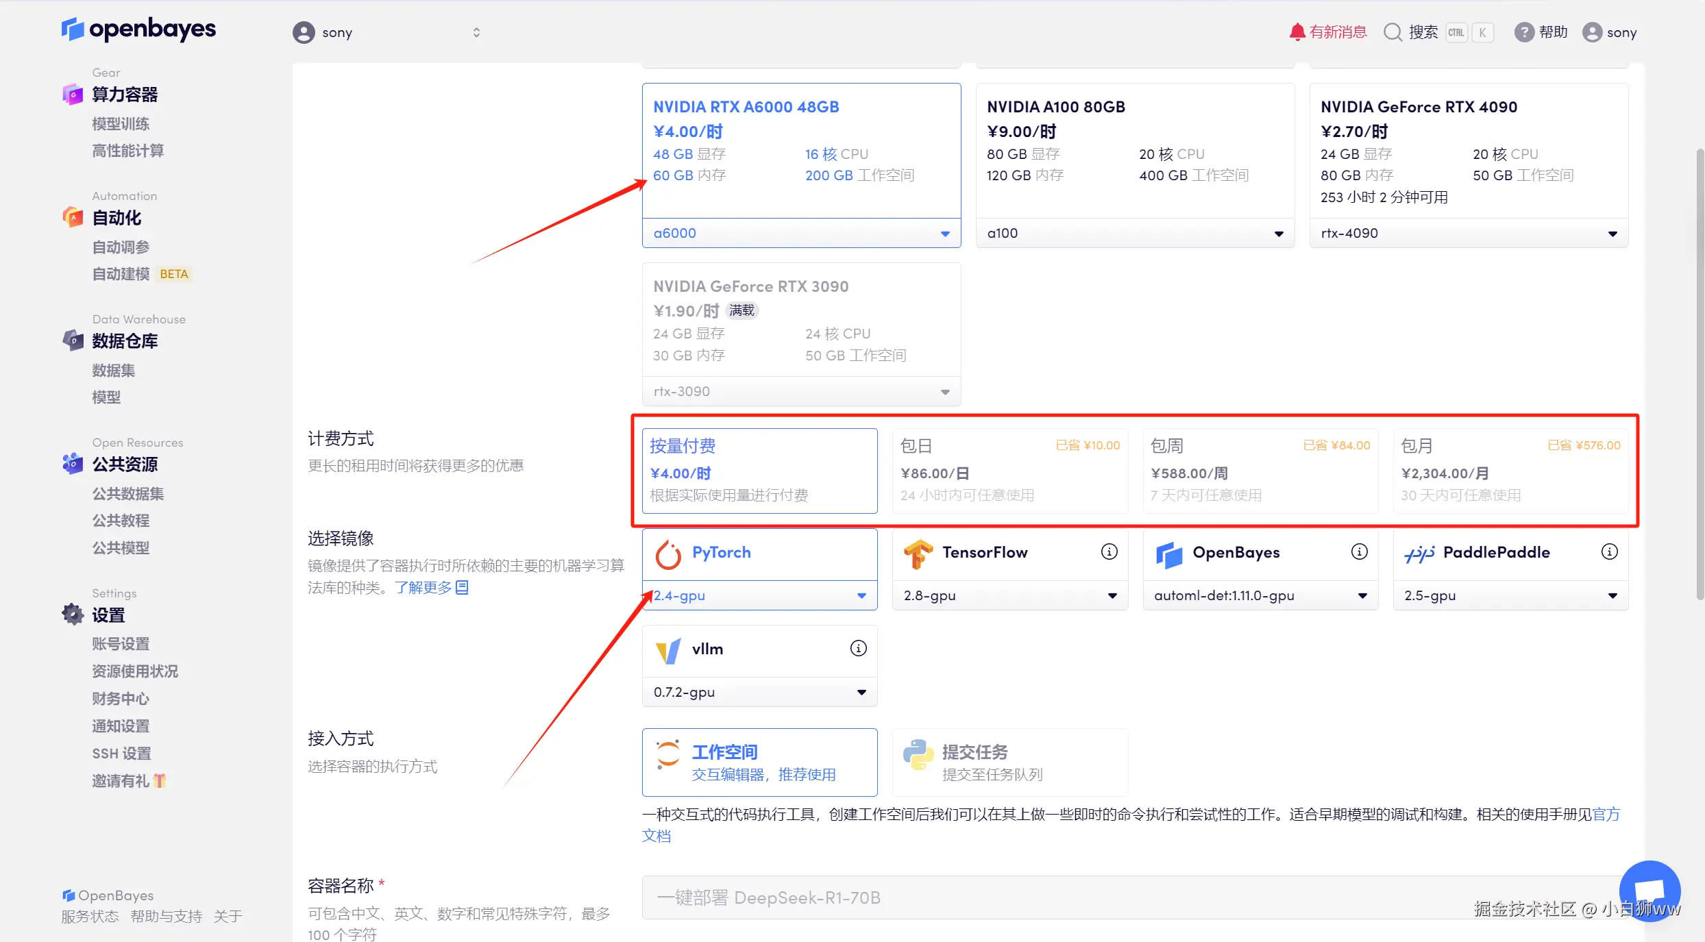The image size is (1705, 942).
Task: Click the search magnifier icon
Action: (x=1393, y=32)
